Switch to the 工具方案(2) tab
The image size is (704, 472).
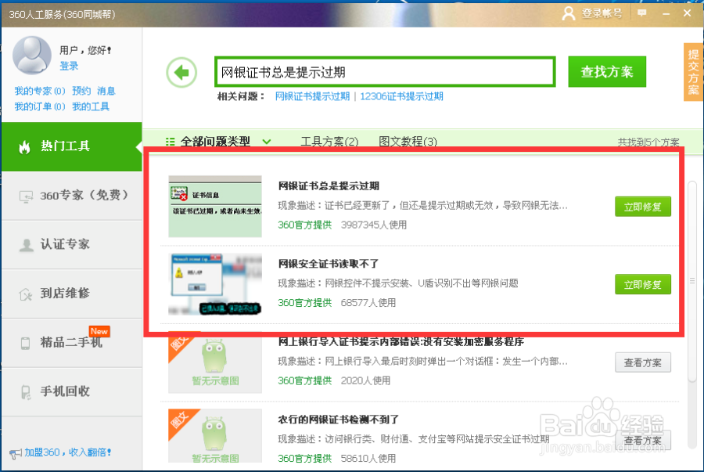click(x=328, y=142)
